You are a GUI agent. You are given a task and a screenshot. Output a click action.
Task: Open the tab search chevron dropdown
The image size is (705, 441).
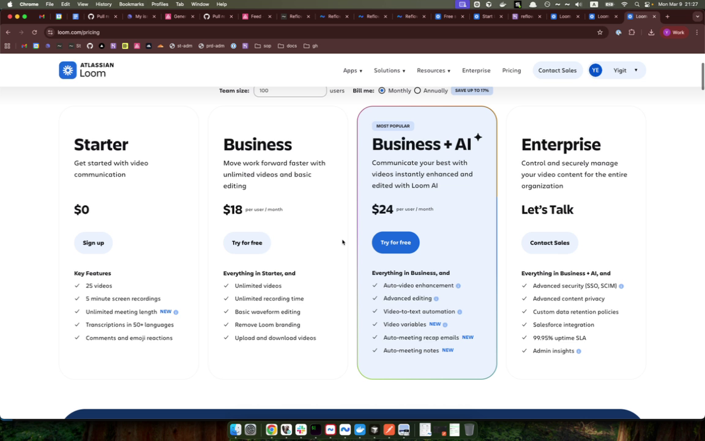pyautogui.click(x=697, y=17)
